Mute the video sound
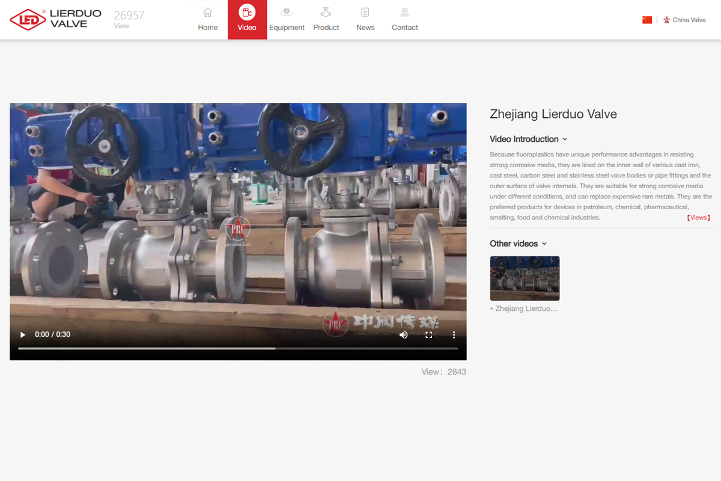This screenshot has width=721, height=481. point(404,335)
